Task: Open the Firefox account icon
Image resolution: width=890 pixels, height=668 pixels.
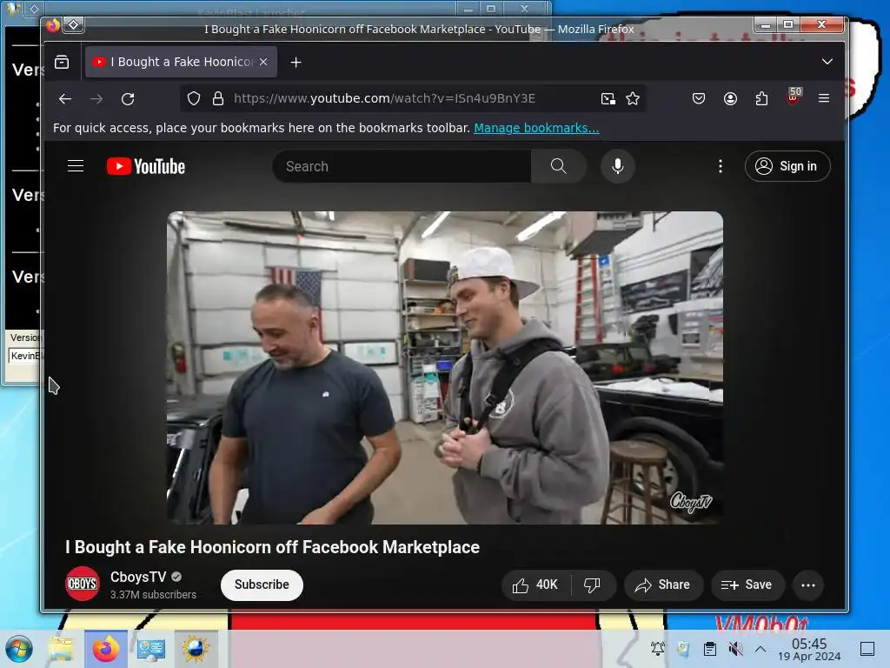Action: coord(730,99)
